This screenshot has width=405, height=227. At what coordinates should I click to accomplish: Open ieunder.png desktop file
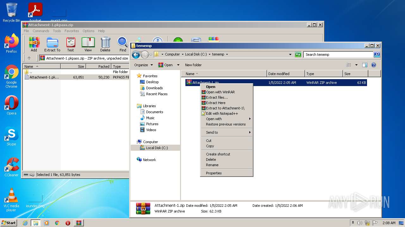[35, 201]
